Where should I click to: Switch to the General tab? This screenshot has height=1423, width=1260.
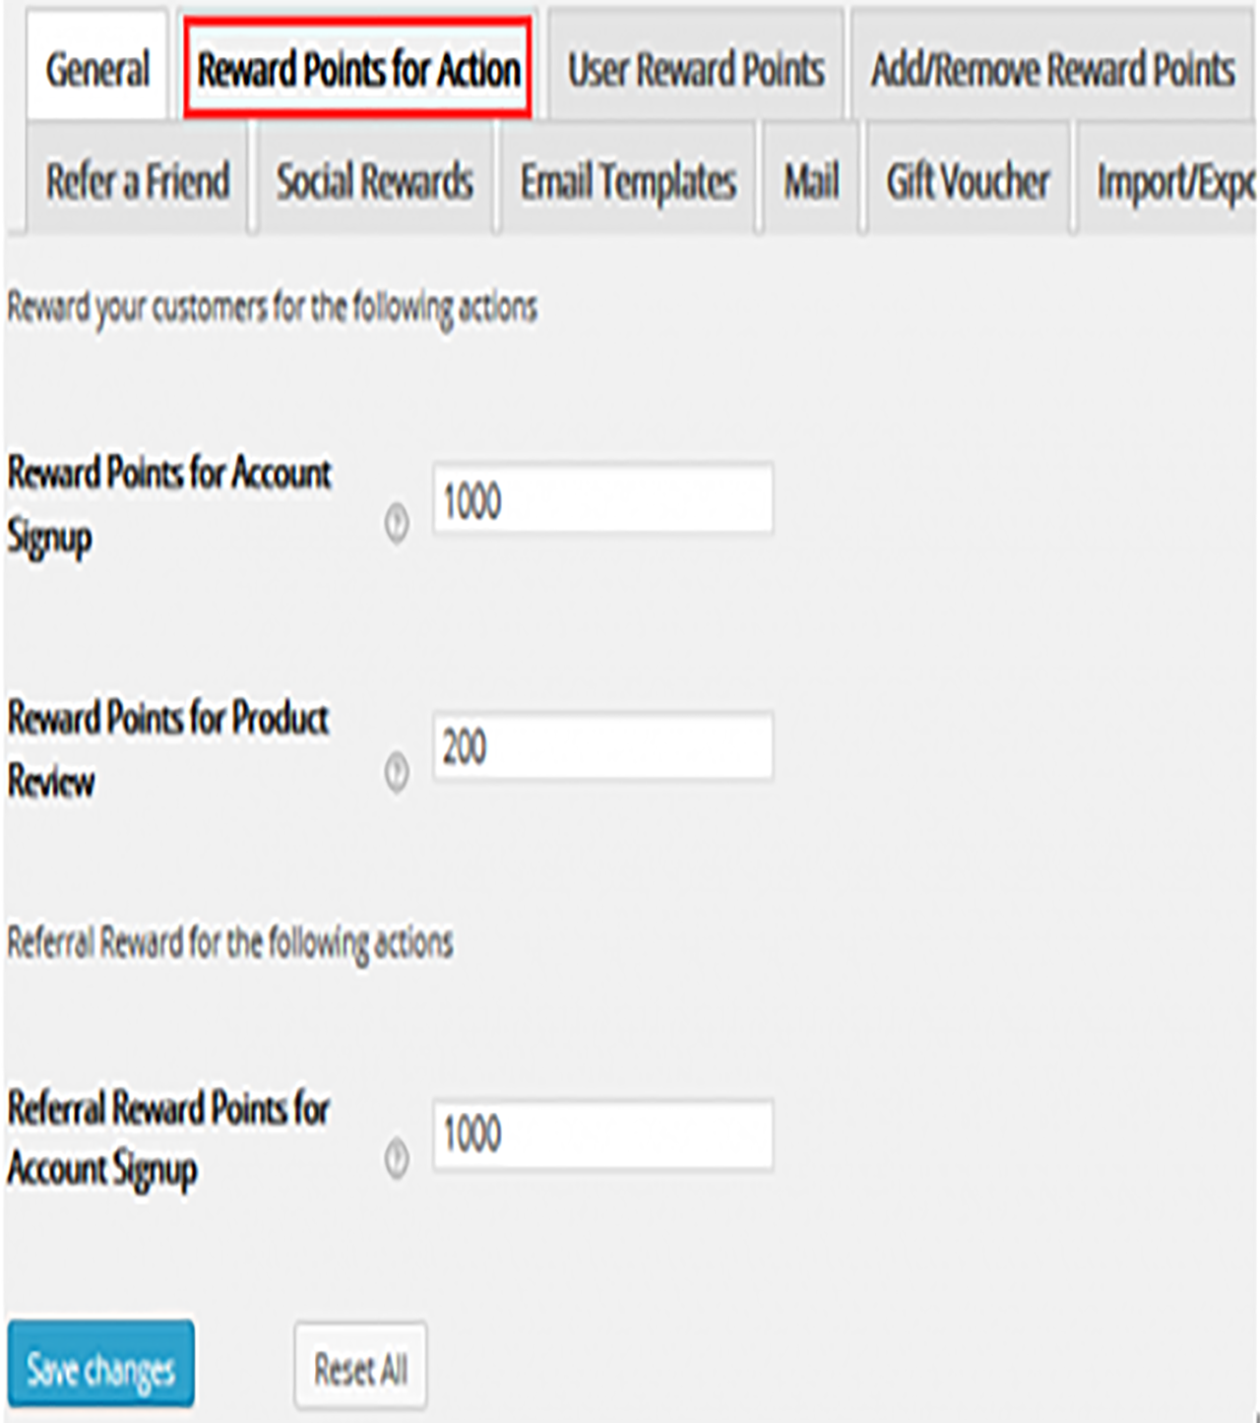pyautogui.click(x=94, y=69)
